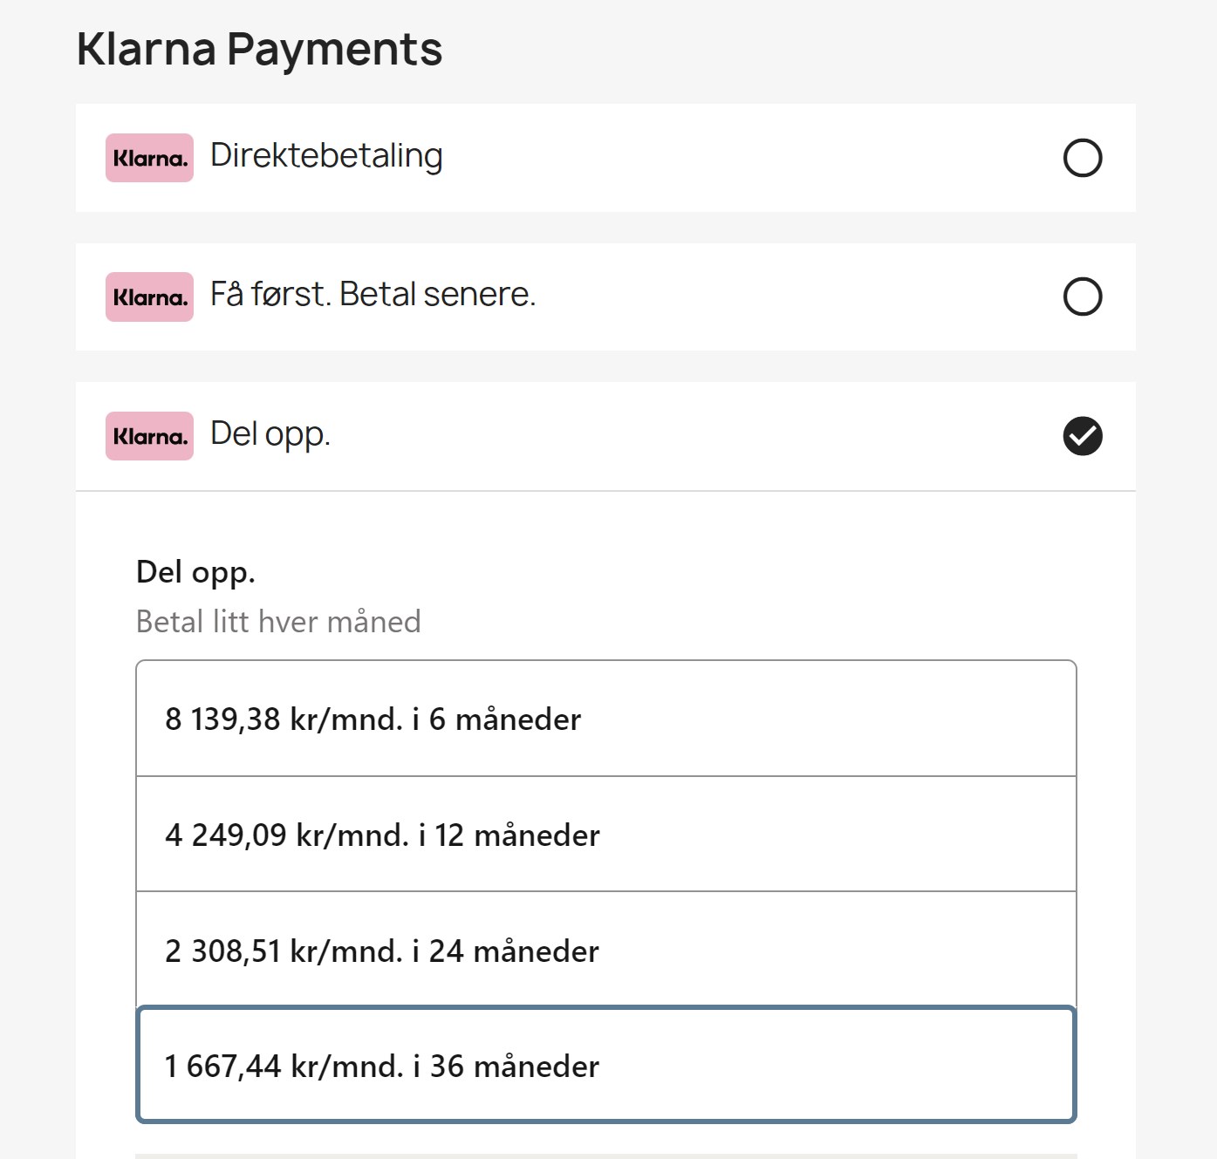Viewport: 1217px width, 1159px height.
Task: Click the Få først. Betal senere. label
Action: point(373,295)
